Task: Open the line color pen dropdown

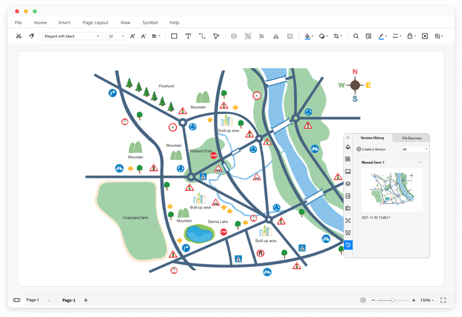Action: (x=383, y=36)
